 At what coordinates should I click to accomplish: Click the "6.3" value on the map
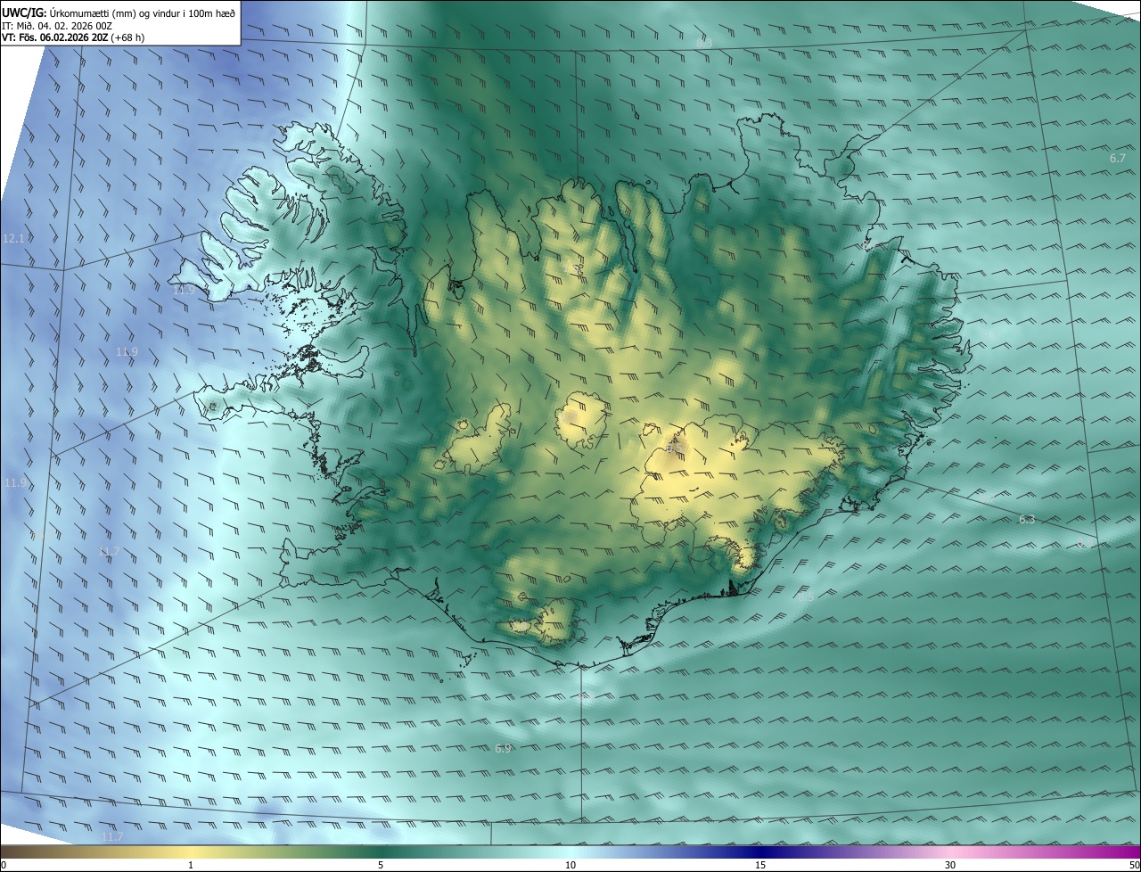click(x=1027, y=519)
